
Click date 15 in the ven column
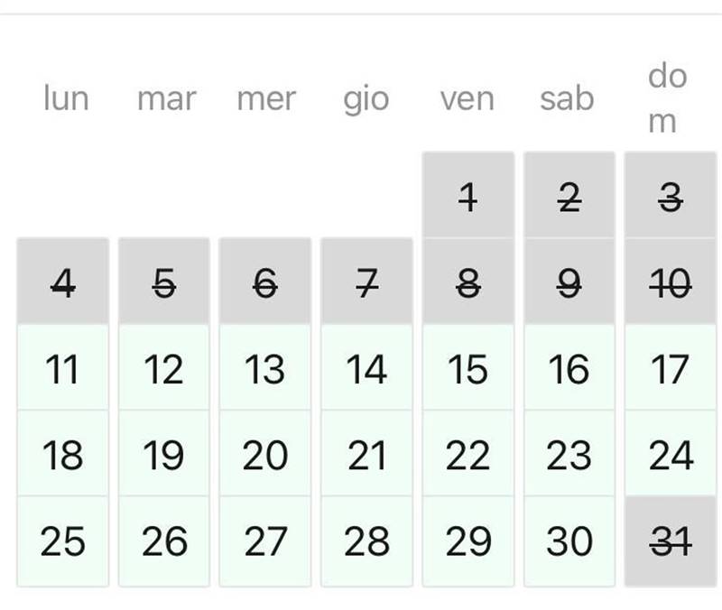click(x=467, y=369)
